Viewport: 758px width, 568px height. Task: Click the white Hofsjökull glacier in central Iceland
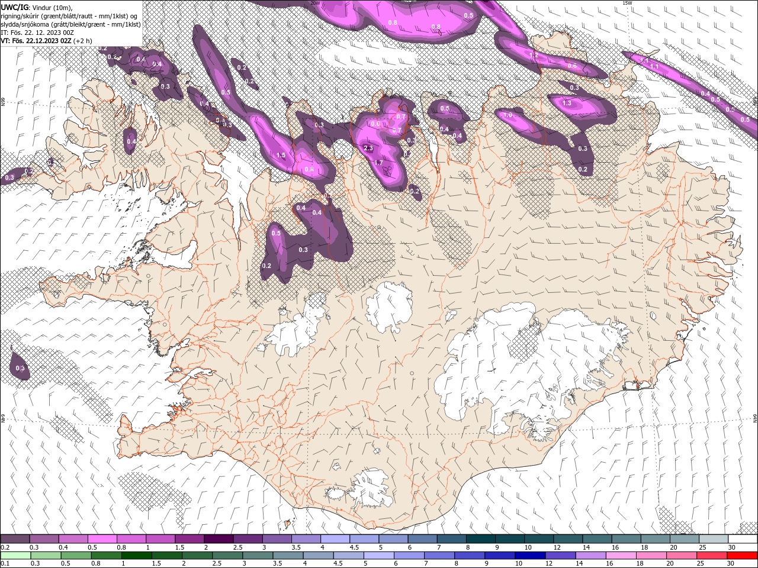[388, 307]
